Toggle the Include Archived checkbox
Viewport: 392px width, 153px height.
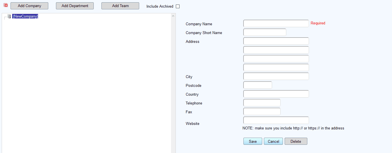[178, 6]
